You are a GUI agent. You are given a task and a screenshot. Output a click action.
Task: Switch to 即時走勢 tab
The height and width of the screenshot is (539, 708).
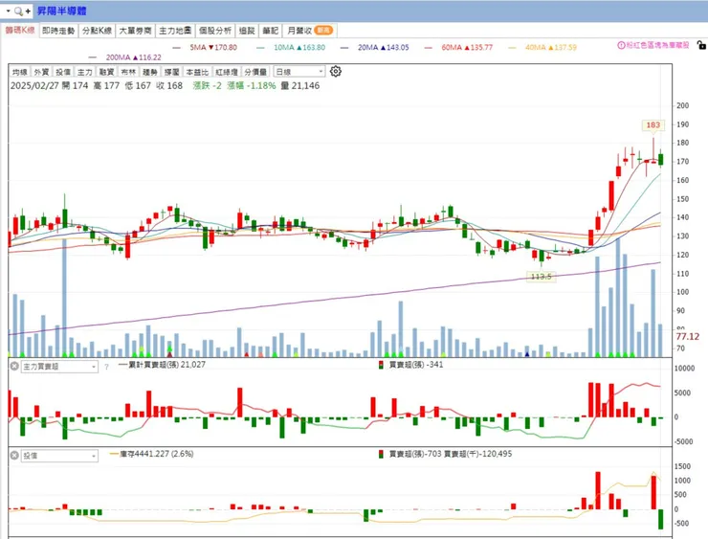click(58, 31)
